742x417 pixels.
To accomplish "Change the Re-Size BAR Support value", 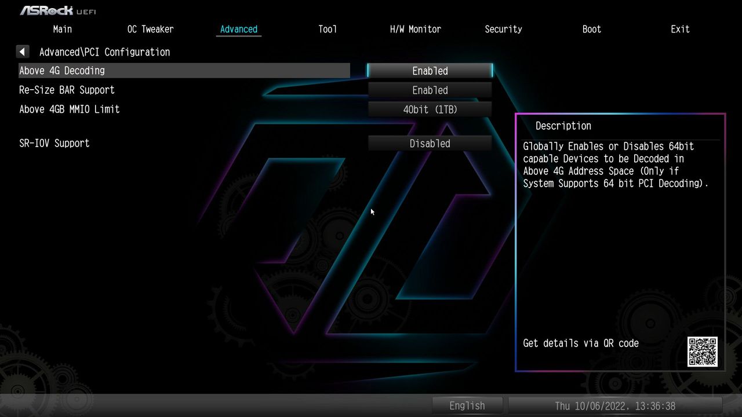I will [430, 90].
